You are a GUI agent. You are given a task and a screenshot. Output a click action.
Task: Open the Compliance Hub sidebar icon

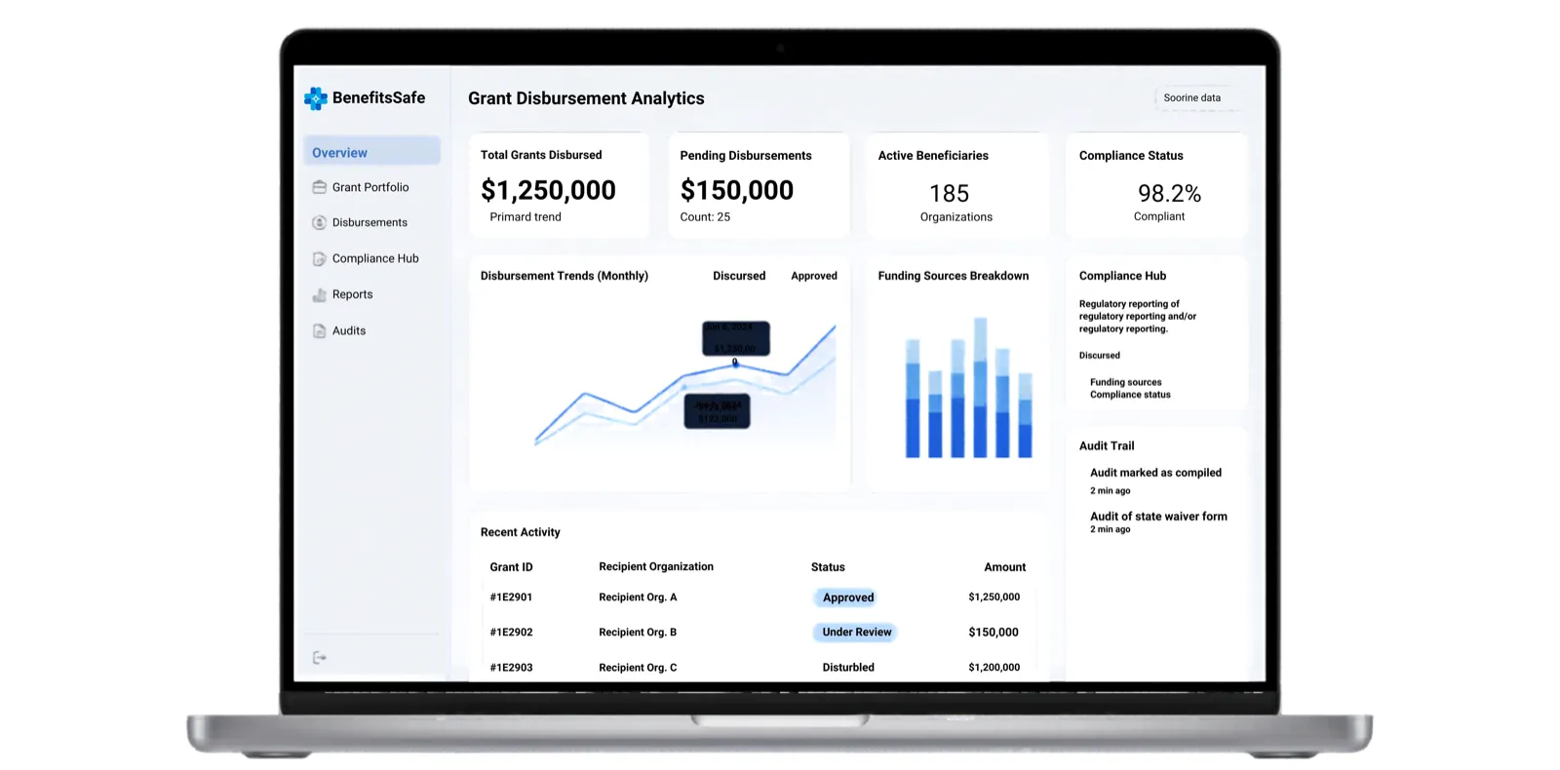pyautogui.click(x=319, y=258)
